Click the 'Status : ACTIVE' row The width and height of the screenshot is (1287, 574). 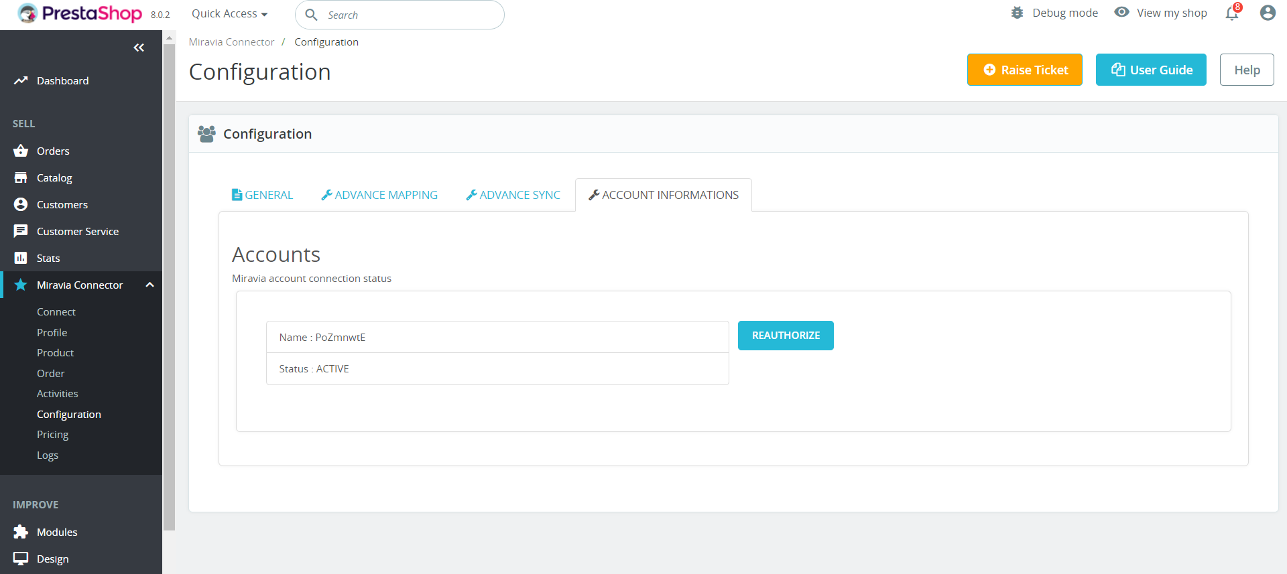coord(497,369)
